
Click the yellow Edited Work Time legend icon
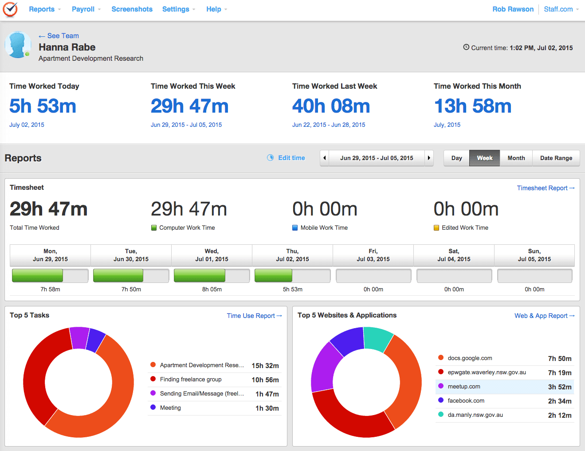point(436,227)
